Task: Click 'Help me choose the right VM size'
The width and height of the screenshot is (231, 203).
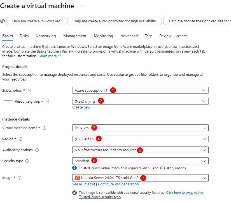Action: 197,21
